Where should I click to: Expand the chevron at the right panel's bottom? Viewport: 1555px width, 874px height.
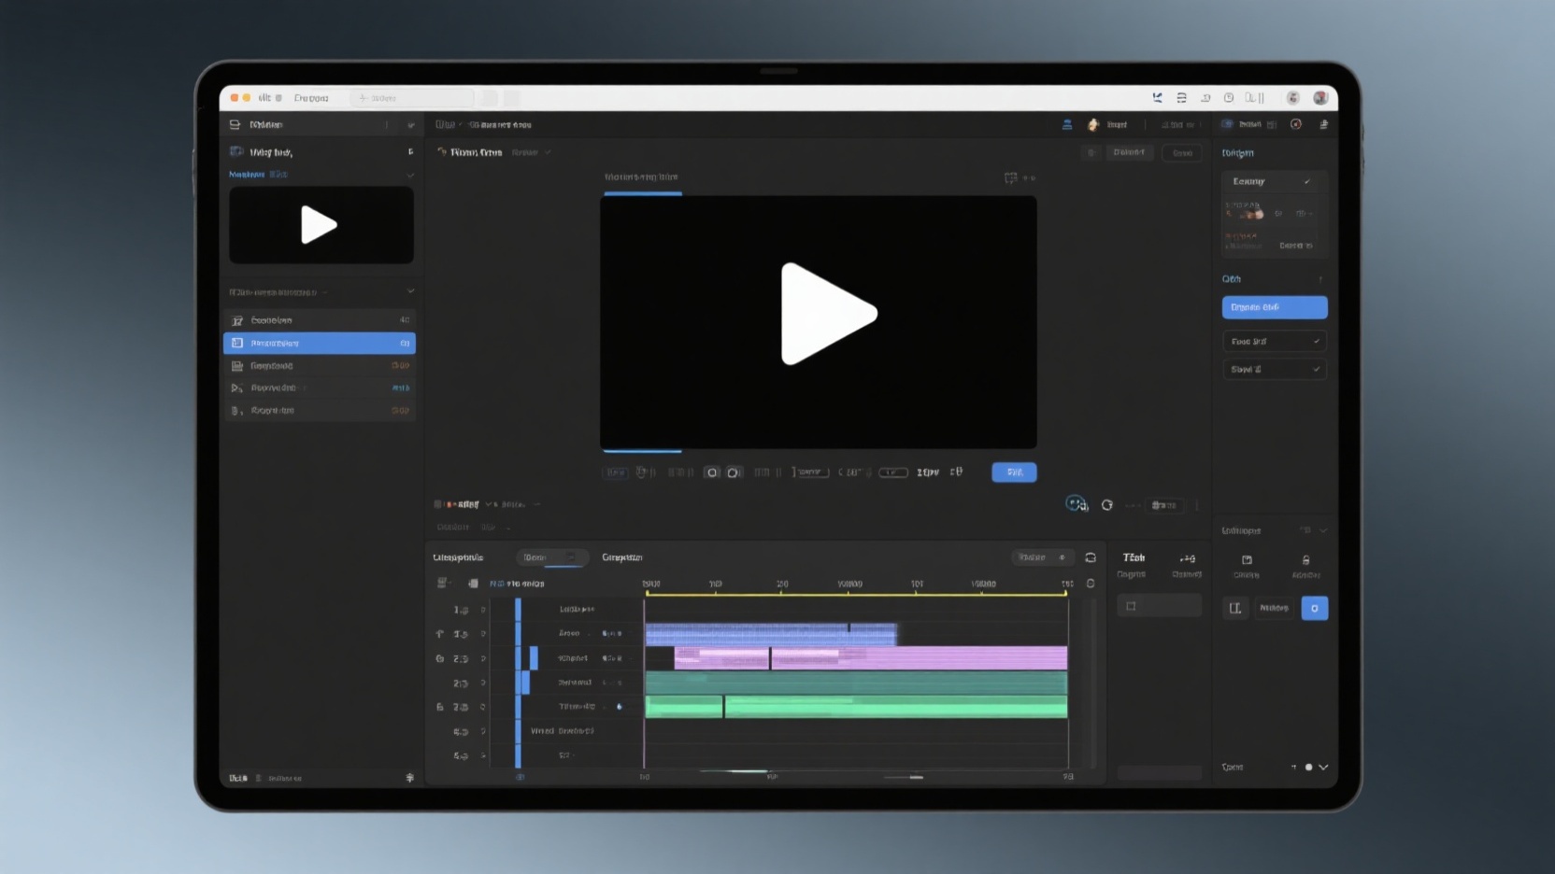pyautogui.click(x=1323, y=768)
